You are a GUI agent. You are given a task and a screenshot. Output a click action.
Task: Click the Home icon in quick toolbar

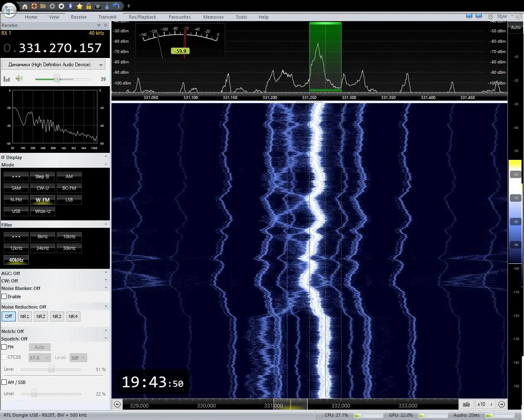(25, 6)
